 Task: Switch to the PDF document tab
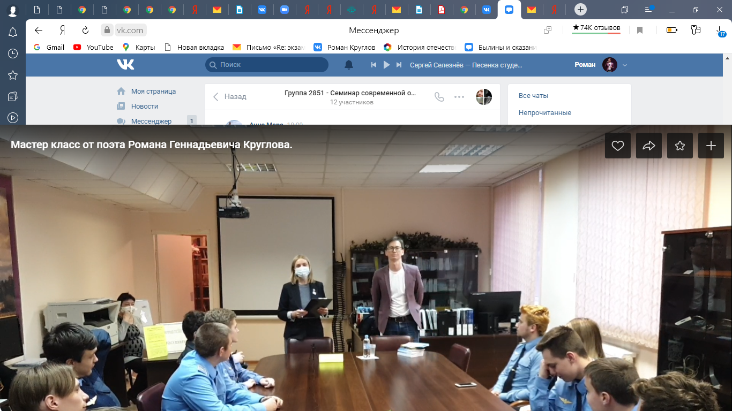click(x=442, y=10)
